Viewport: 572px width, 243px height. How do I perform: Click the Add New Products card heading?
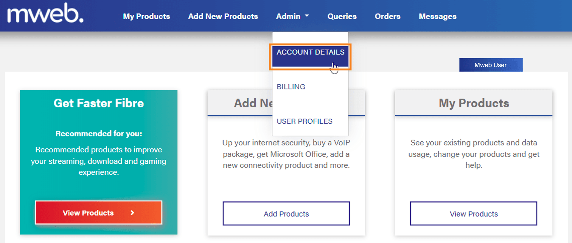(x=253, y=103)
